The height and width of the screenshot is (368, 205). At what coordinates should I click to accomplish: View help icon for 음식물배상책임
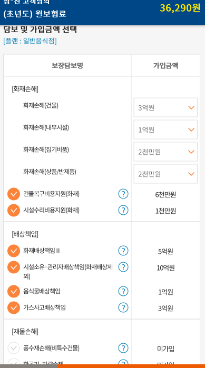pos(123,292)
